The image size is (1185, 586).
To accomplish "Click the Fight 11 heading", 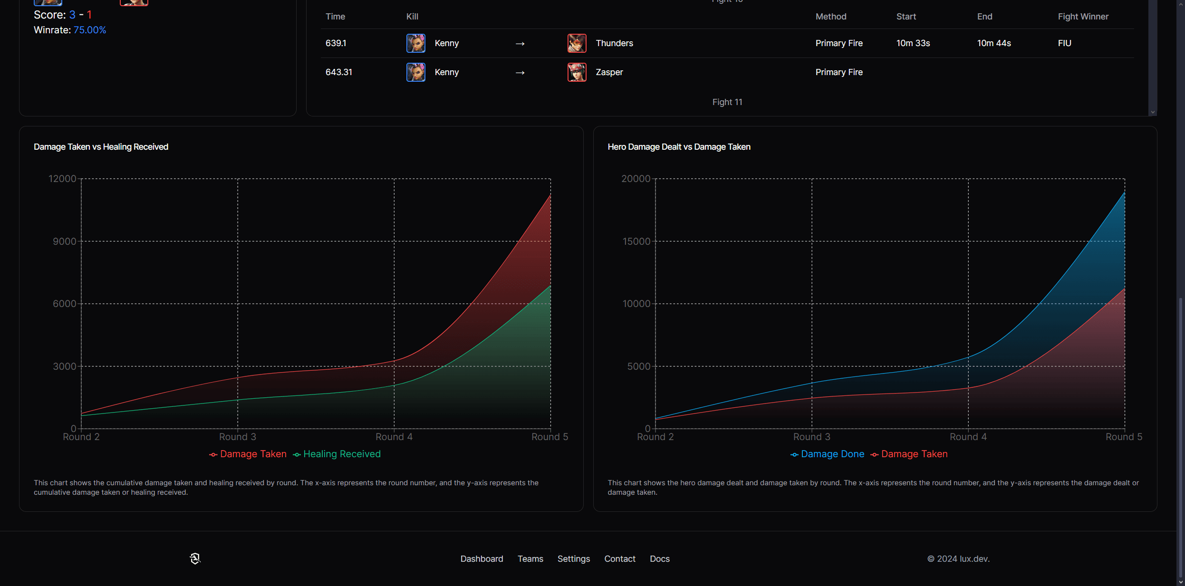I will tap(727, 102).
